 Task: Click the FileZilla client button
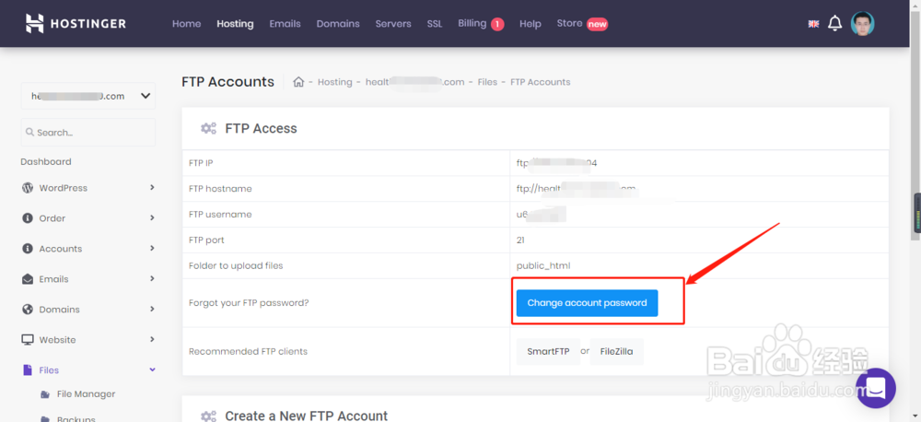[x=616, y=351]
